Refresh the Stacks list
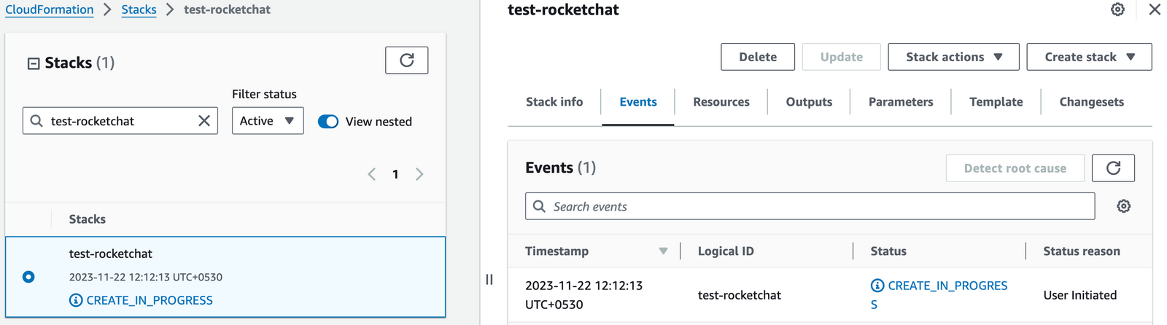 click(406, 60)
